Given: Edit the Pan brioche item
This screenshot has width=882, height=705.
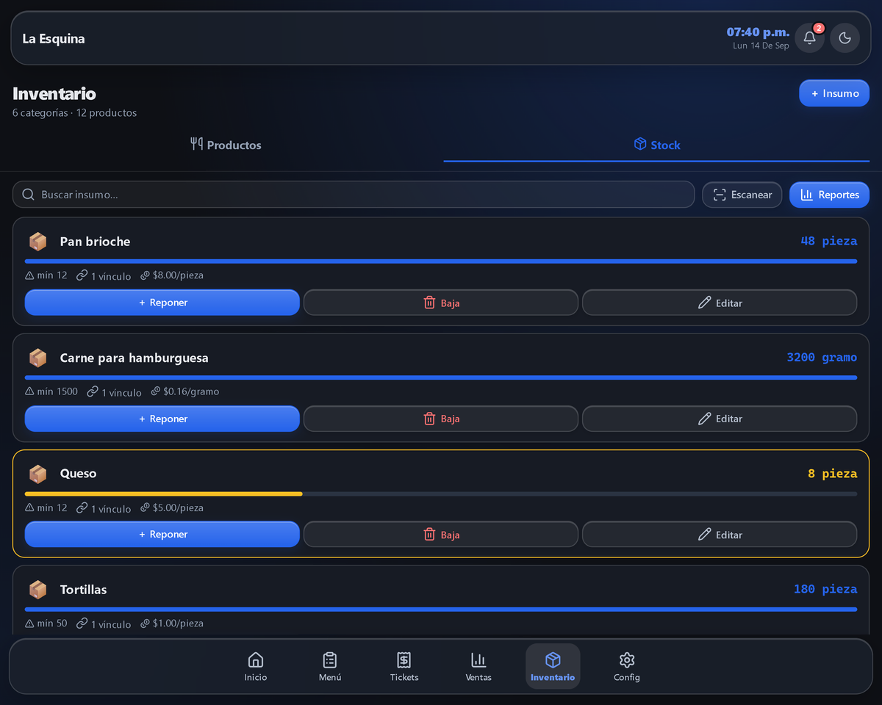Looking at the screenshot, I should click(x=720, y=303).
